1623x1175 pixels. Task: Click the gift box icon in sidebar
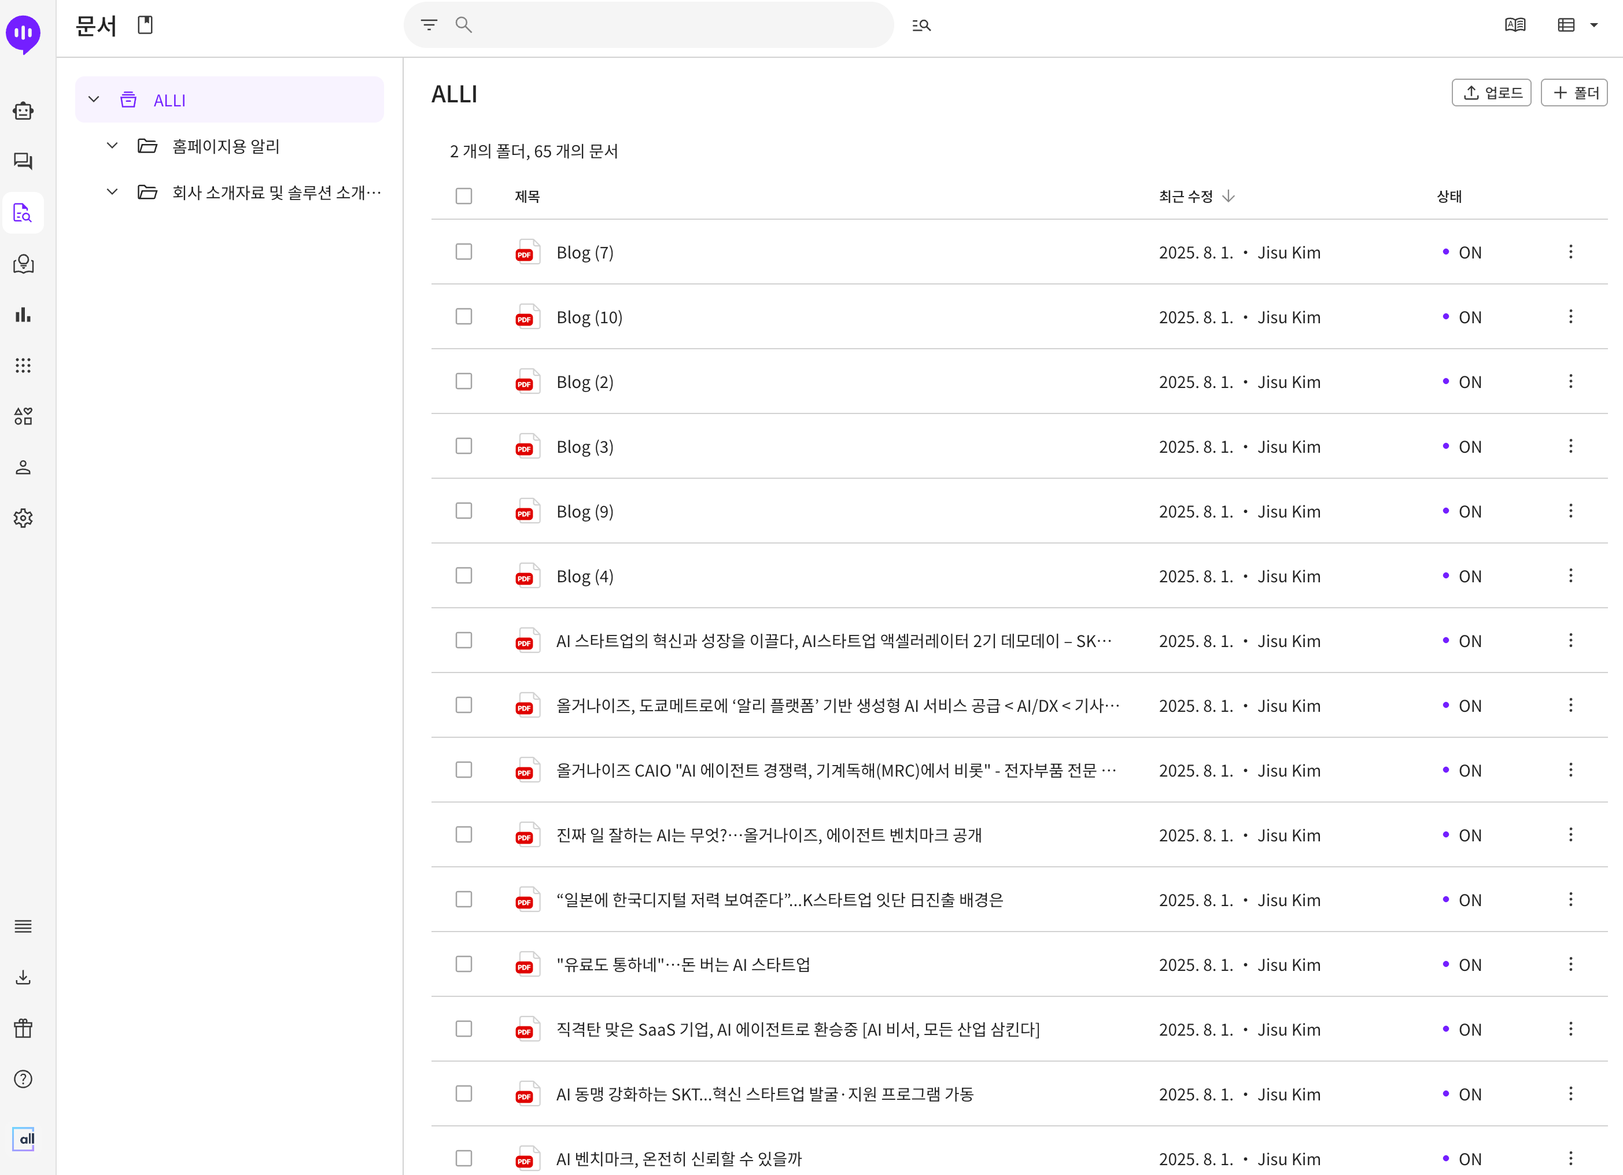23,1028
